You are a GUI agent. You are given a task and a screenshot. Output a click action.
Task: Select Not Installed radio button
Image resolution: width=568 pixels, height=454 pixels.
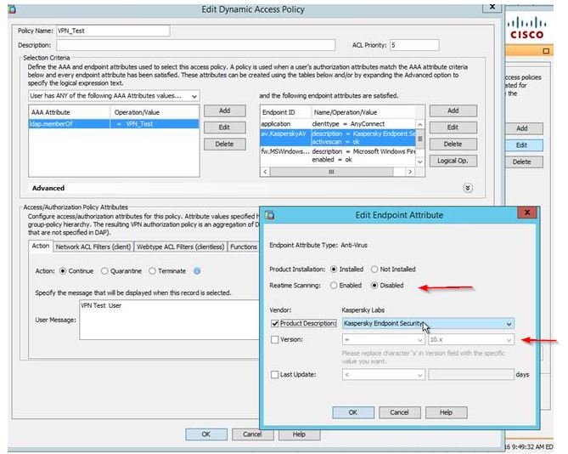[x=374, y=269]
